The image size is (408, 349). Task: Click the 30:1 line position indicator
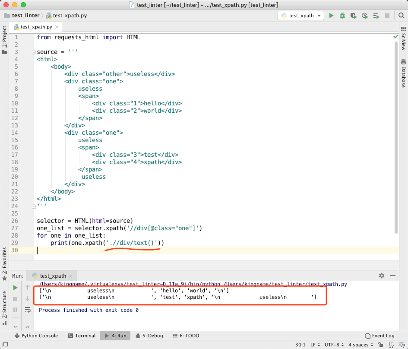tap(300, 345)
